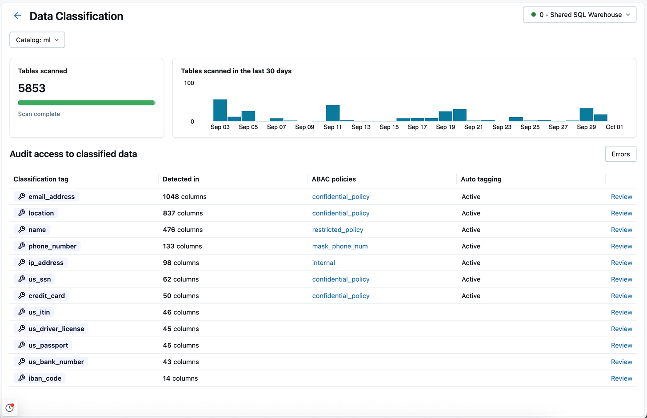Click the tag icon beside iban_code
The image size is (647, 418).
[x=21, y=378]
